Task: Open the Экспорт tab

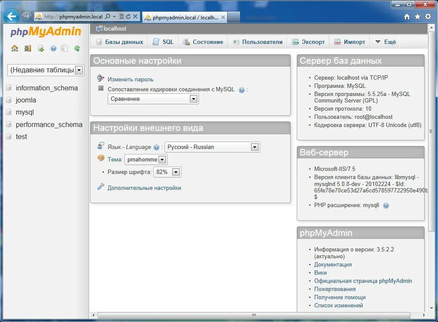Action: [x=308, y=42]
